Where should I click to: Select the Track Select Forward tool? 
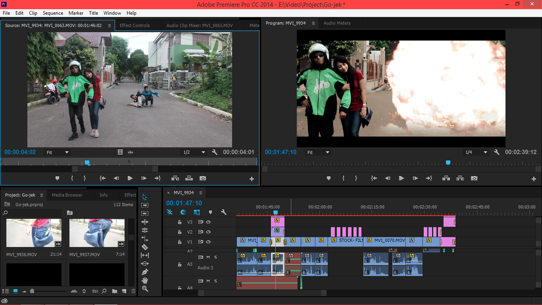pos(145,205)
